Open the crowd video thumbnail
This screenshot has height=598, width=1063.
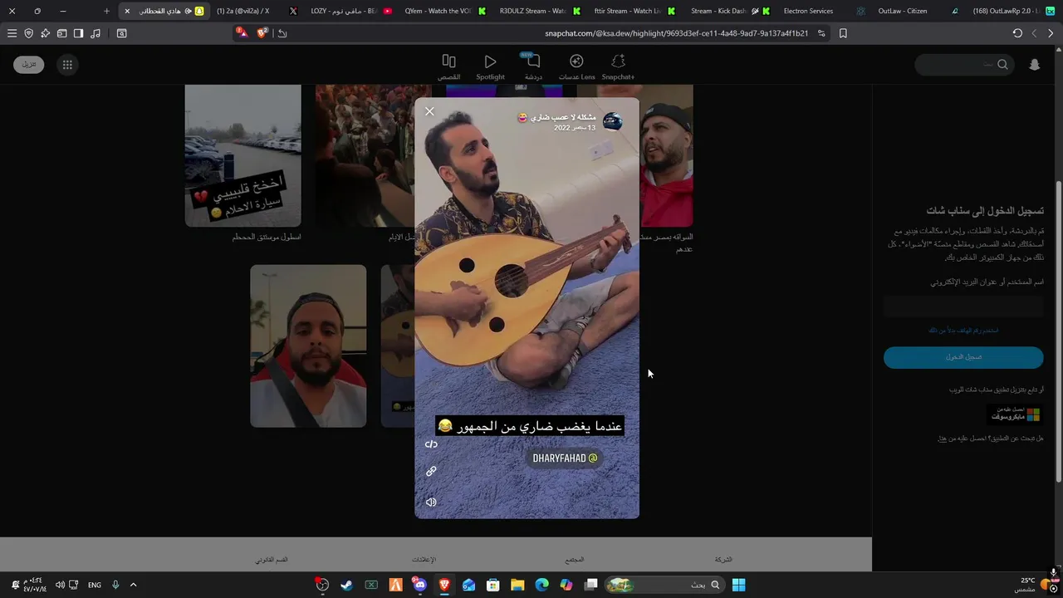coord(365,155)
